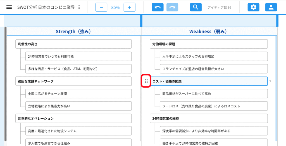Click the 24時間営業でいつでも利用可能 item

[78, 56]
